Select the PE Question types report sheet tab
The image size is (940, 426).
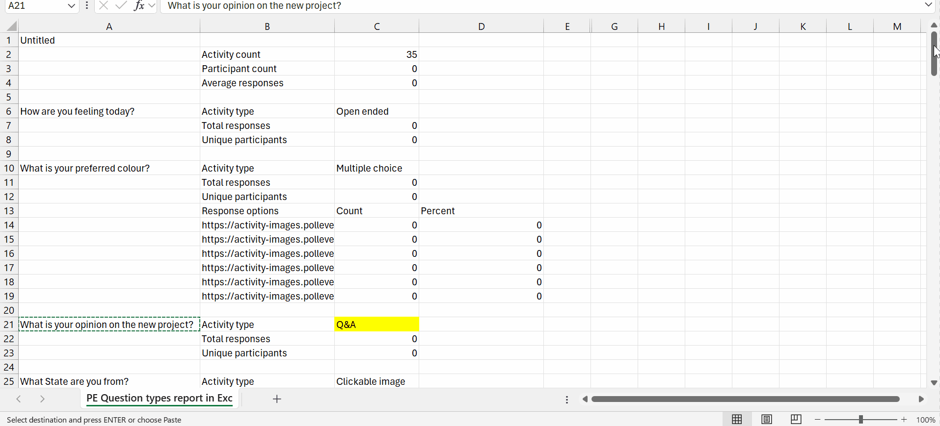(159, 399)
